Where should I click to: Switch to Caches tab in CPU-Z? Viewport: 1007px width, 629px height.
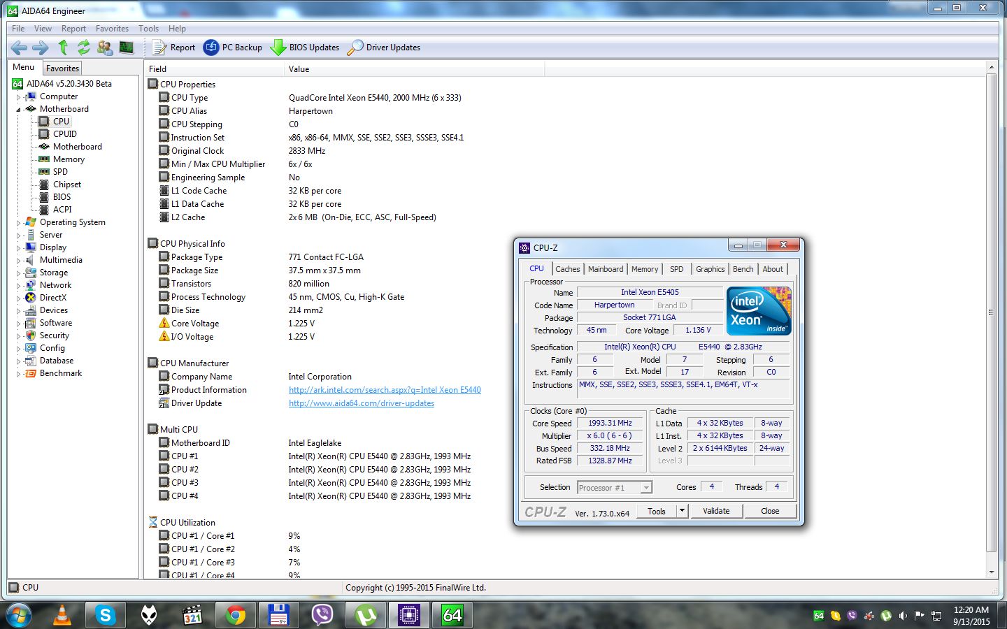567,269
